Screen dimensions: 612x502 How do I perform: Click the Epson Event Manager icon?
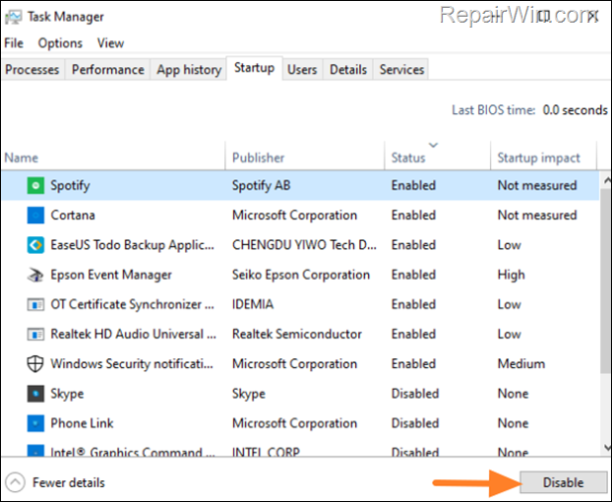[35, 275]
